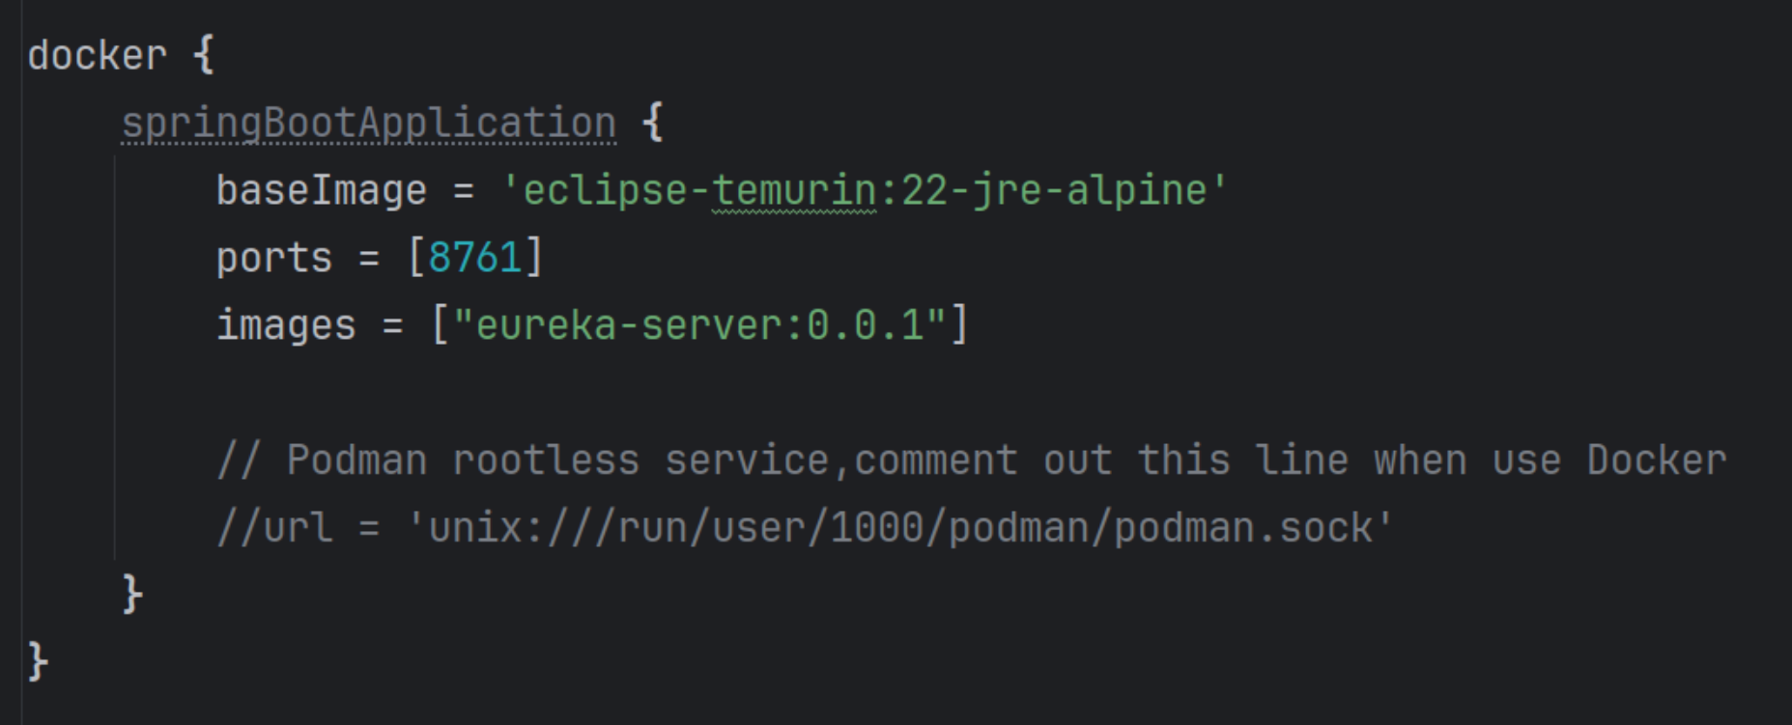The height and width of the screenshot is (725, 1792).
Task: Click the word rootless in the comment
Action: point(546,460)
